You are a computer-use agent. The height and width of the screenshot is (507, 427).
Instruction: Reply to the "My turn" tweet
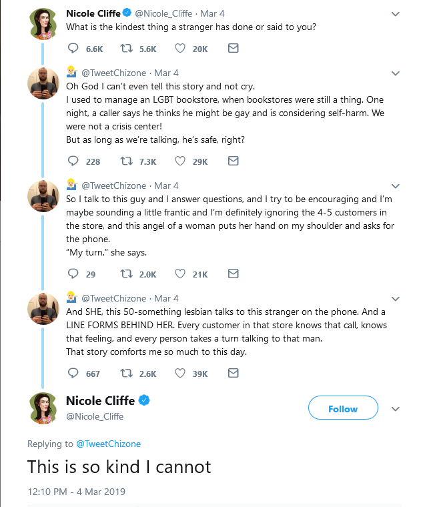click(74, 274)
